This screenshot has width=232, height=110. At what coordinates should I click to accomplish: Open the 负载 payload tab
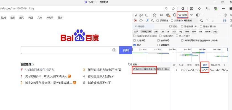tap(189, 65)
